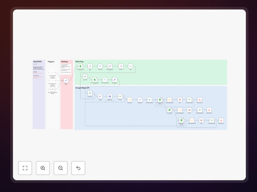
Task: Select the If Empty node after GMaps API
Action: 120,96
